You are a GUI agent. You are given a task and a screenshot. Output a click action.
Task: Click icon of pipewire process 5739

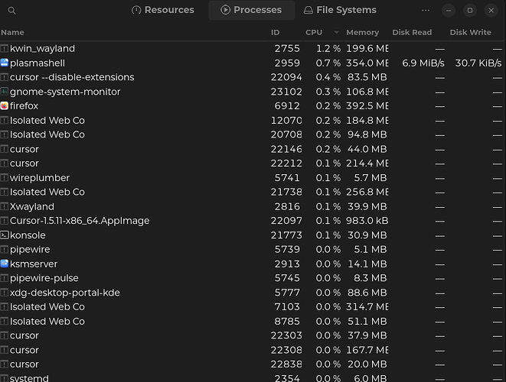click(x=4, y=249)
